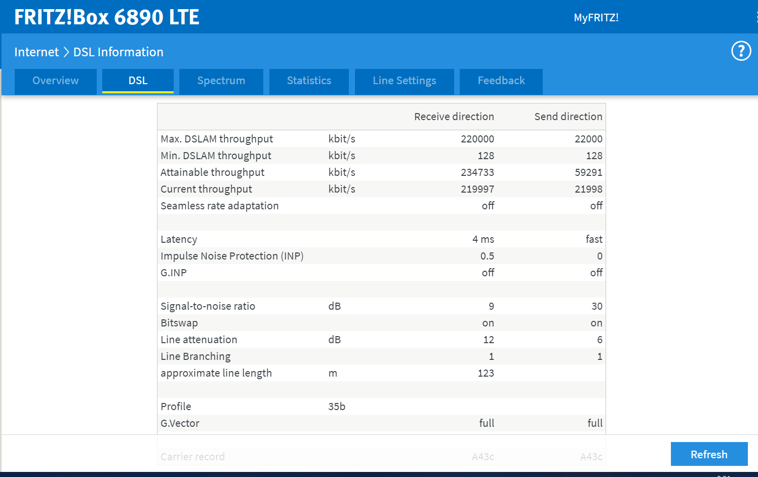This screenshot has width=758, height=477.
Task: Open the MyFRITZ! link
Action: point(596,18)
